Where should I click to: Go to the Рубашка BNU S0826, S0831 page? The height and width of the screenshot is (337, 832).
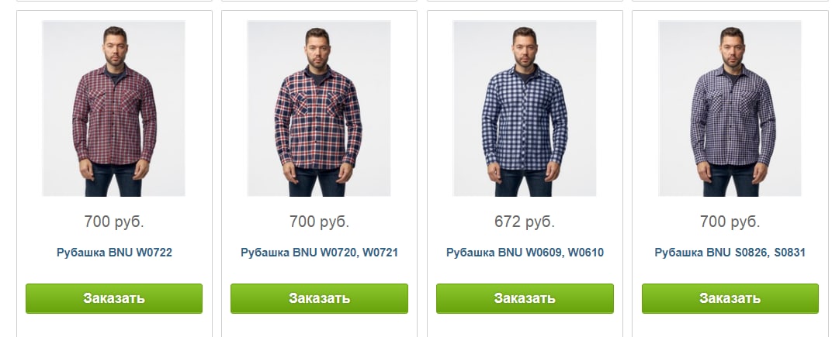click(730, 253)
